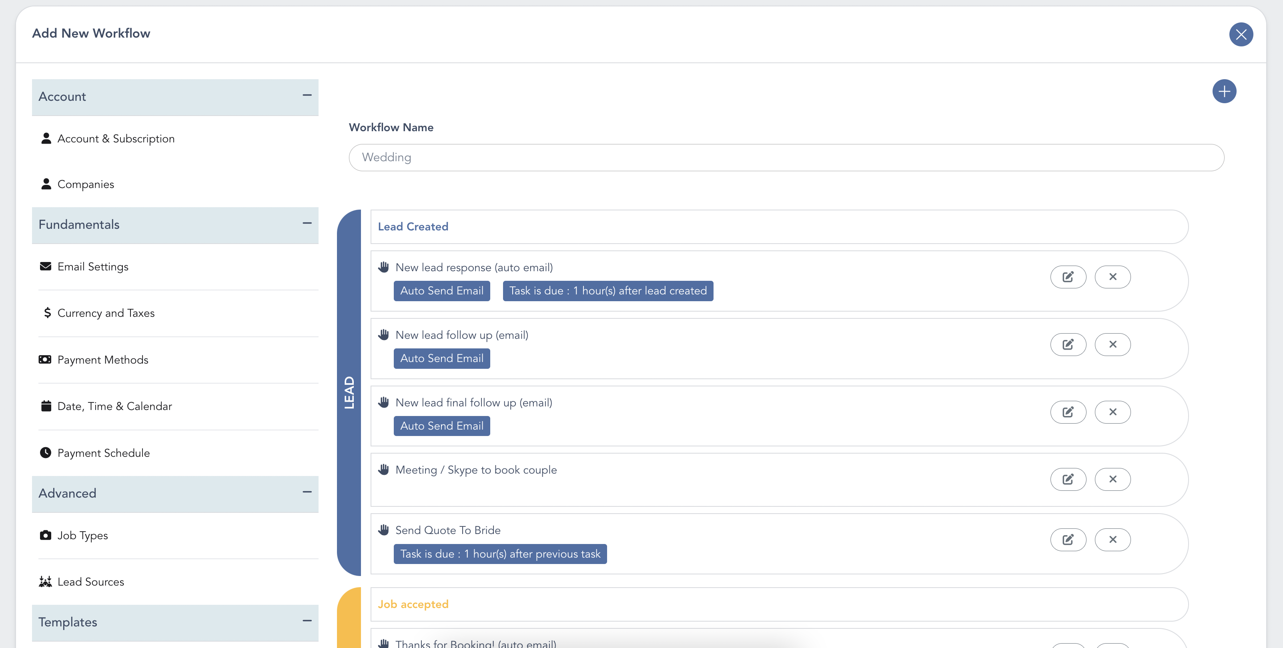Click the Email Settings envelope icon
Viewport: 1283px width, 648px height.
pos(45,266)
